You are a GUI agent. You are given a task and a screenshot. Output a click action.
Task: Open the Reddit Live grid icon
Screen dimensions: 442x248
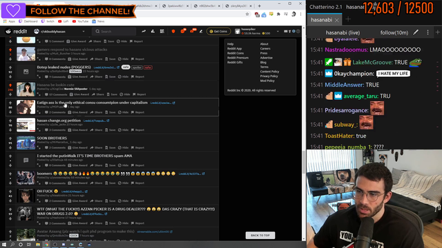(x=162, y=32)
